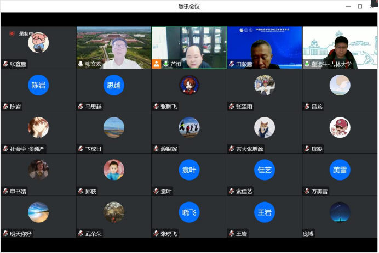Viewport: 379px width, 253px height.
Task: Click the muted mic icon beside 张鑫鹏
Action: pyautogui.click(x=5, y=64)
